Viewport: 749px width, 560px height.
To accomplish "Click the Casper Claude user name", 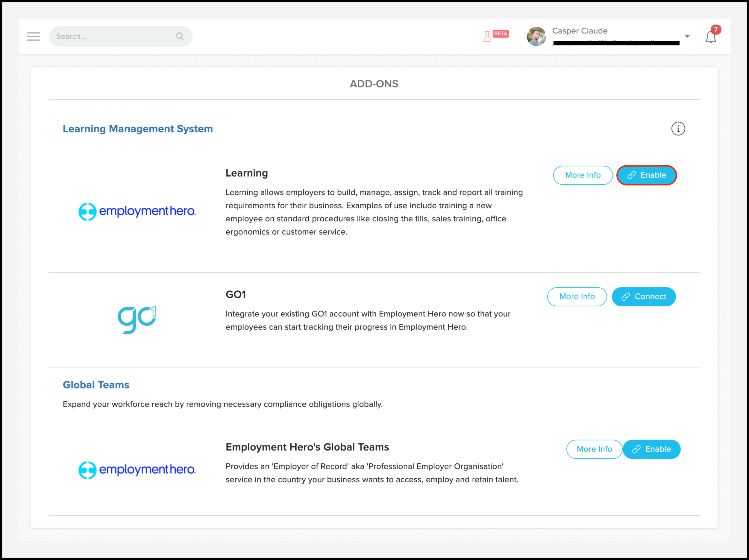I will click(579, 31).
